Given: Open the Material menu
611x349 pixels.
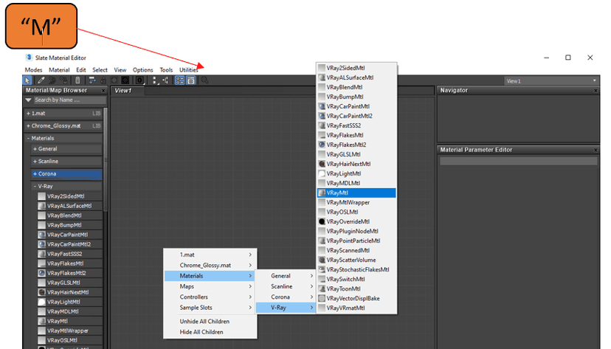Looking at the screenshot, I should pyautogui.click(x=59, y=69).
